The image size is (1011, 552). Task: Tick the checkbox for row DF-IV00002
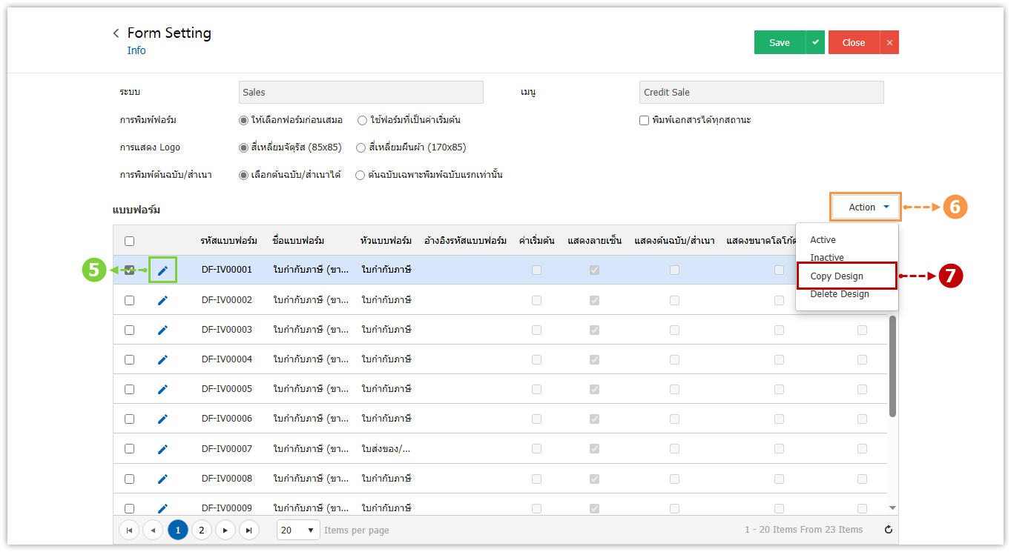129,300
